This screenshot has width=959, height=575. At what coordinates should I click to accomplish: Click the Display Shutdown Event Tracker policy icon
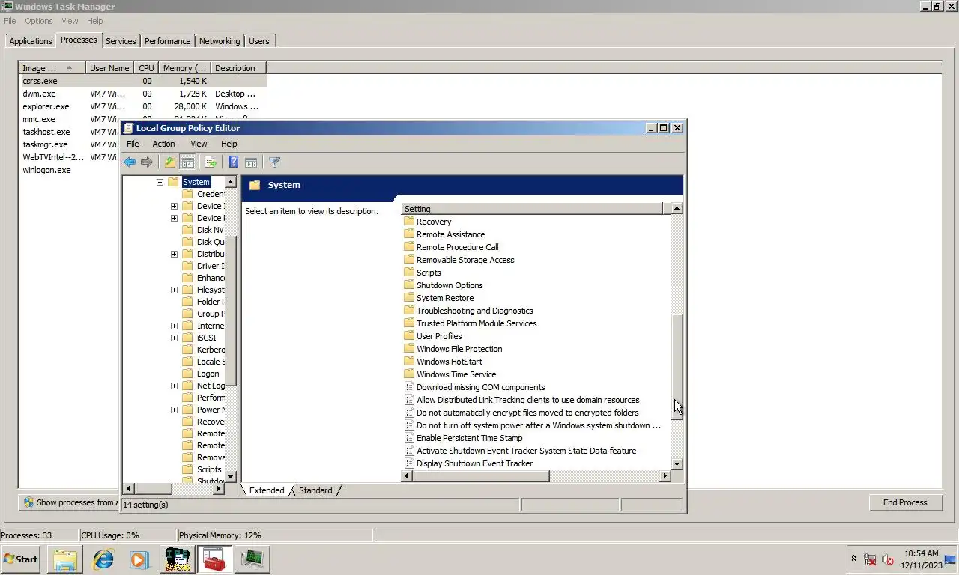[409, 463]
